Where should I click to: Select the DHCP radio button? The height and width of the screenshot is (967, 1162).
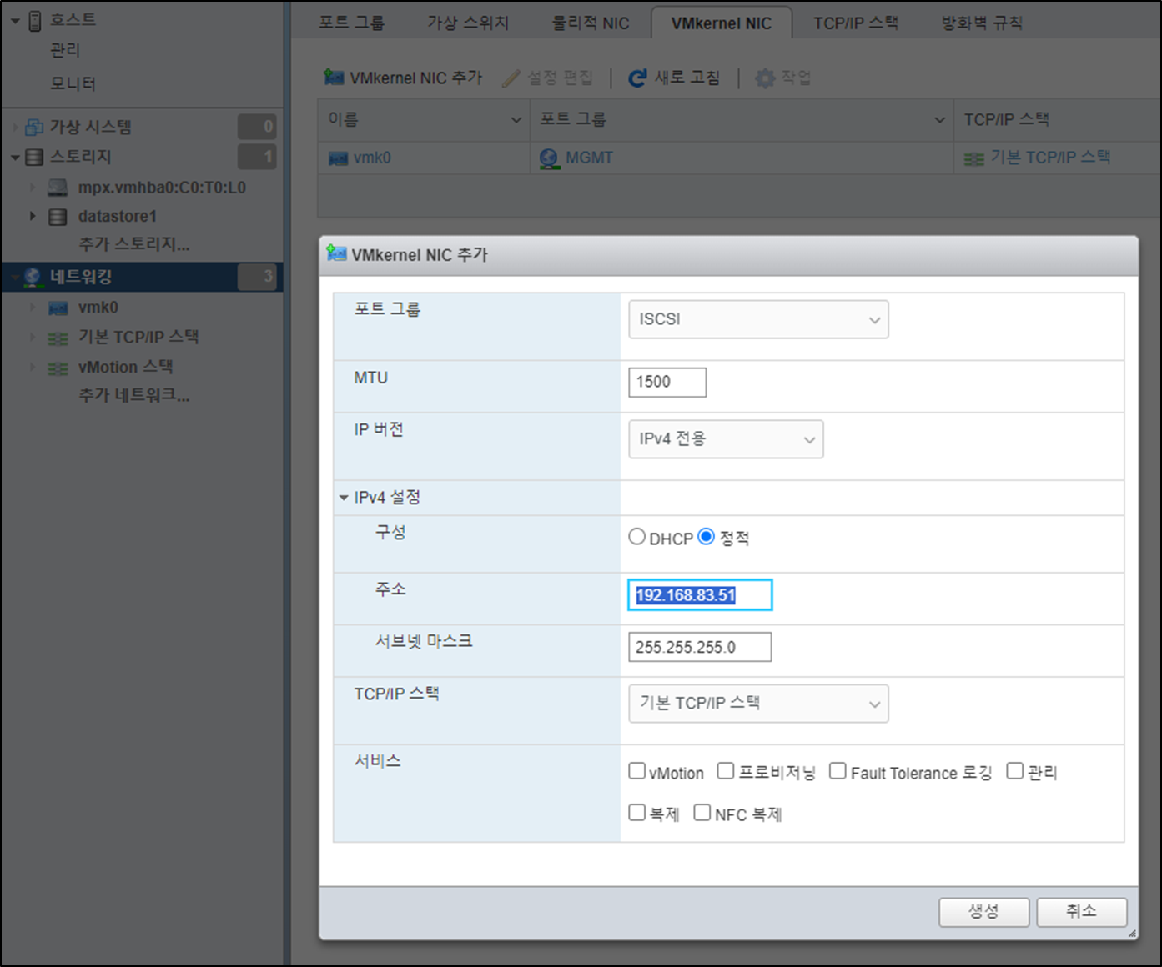[x=637, y=537]
